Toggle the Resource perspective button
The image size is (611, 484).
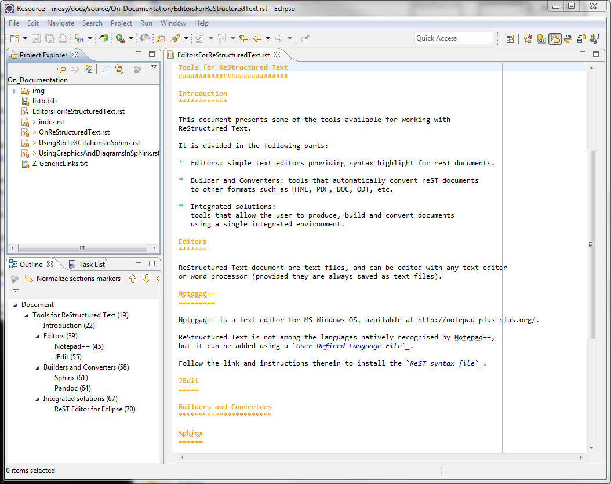click(x=555, y=39)
